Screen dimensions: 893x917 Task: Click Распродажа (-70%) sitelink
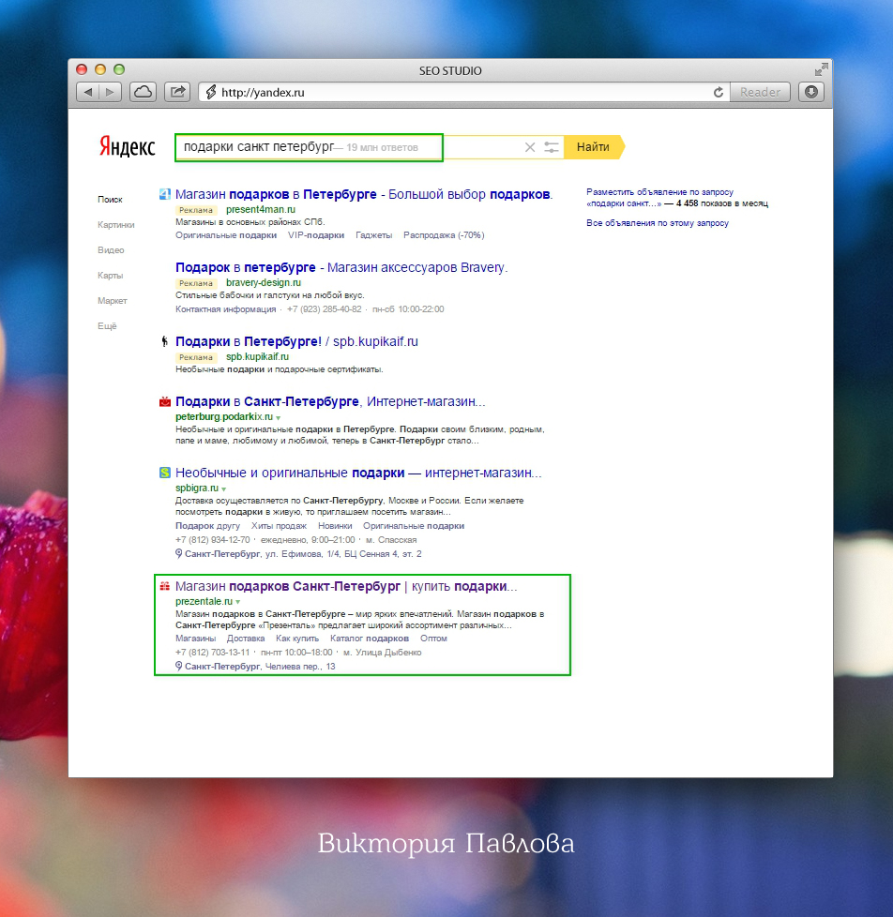[x=444, y=235]
